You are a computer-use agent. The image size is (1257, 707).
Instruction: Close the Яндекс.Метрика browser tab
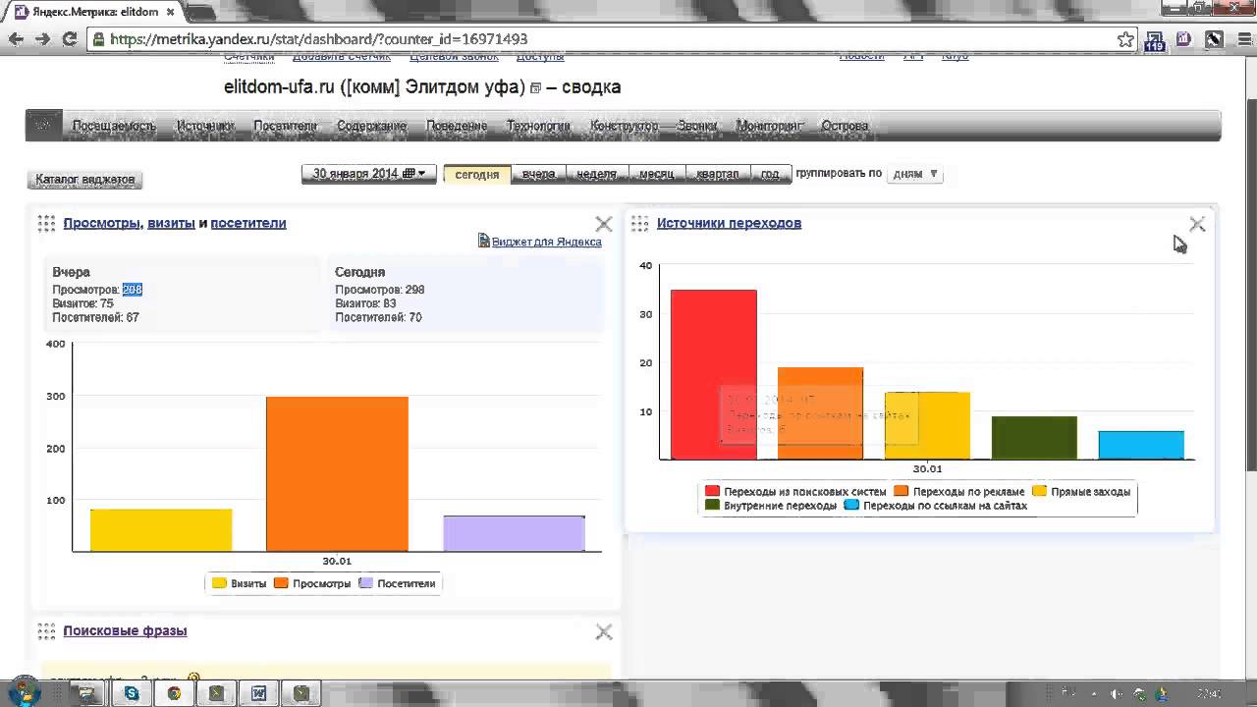tap(171, 12)
